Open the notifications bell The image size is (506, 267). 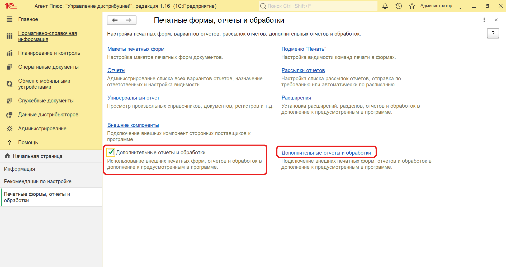point(385,6)
